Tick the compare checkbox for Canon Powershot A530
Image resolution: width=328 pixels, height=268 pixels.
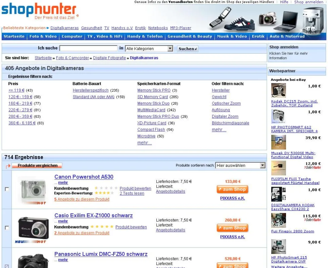coord(7,189)
